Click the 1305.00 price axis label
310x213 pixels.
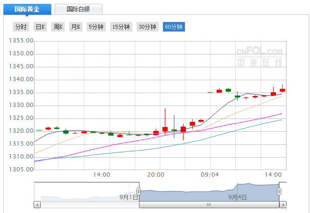[21, 170]
